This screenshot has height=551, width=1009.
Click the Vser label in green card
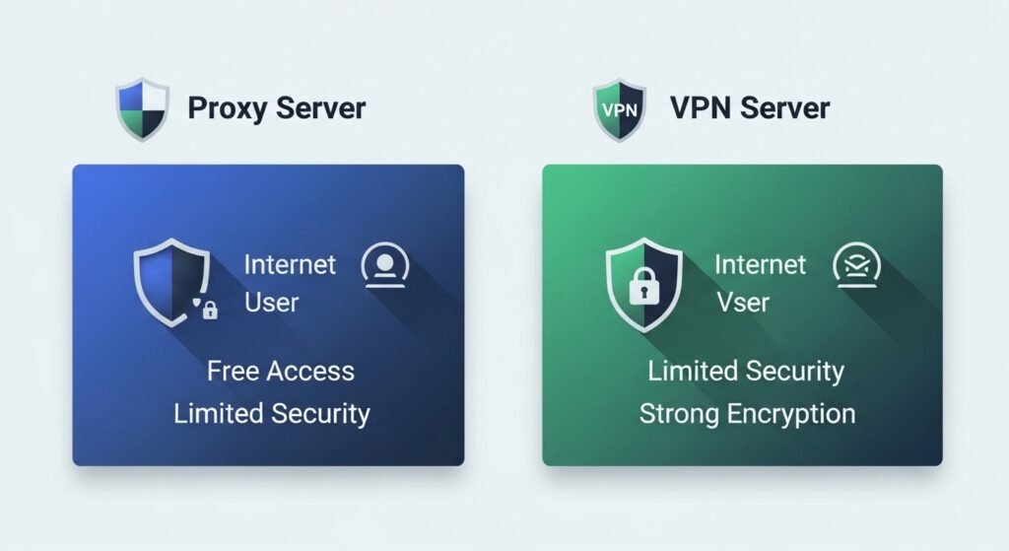click(741, 302)
